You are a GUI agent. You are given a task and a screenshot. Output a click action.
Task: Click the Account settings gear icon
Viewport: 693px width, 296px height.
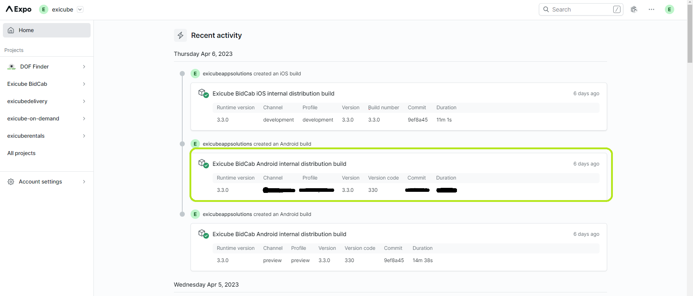tap(11, 182)
